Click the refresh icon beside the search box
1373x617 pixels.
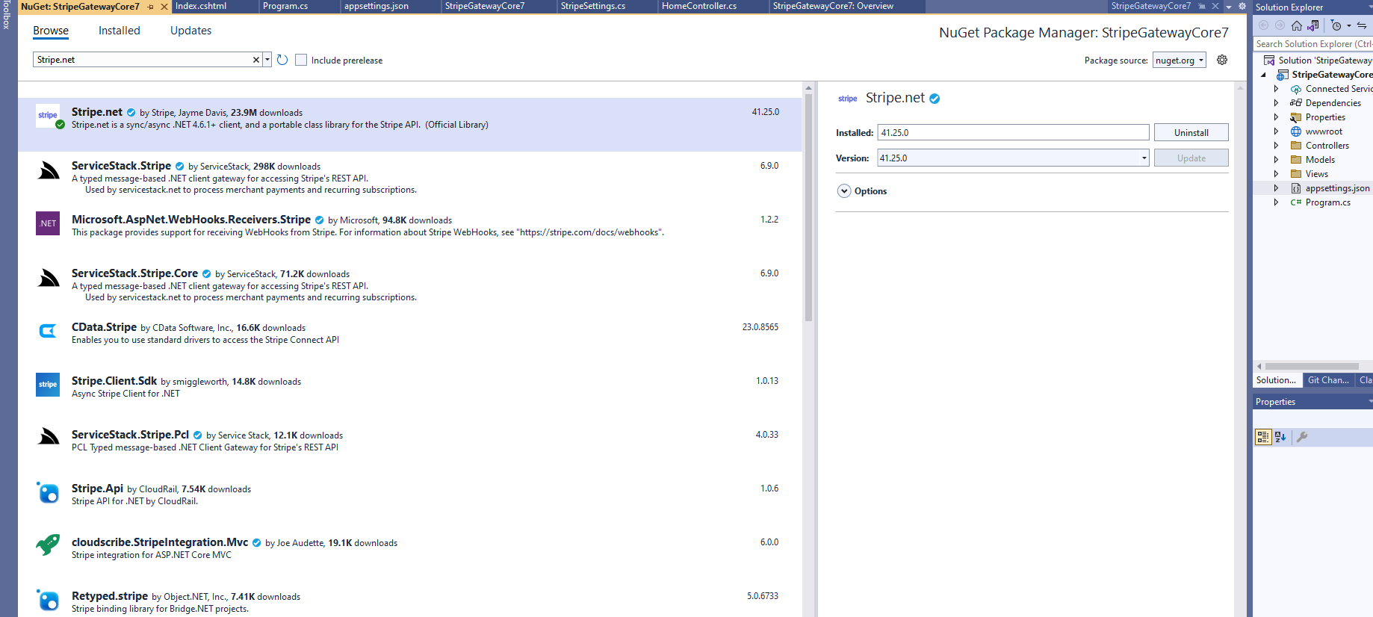[282, 60]
